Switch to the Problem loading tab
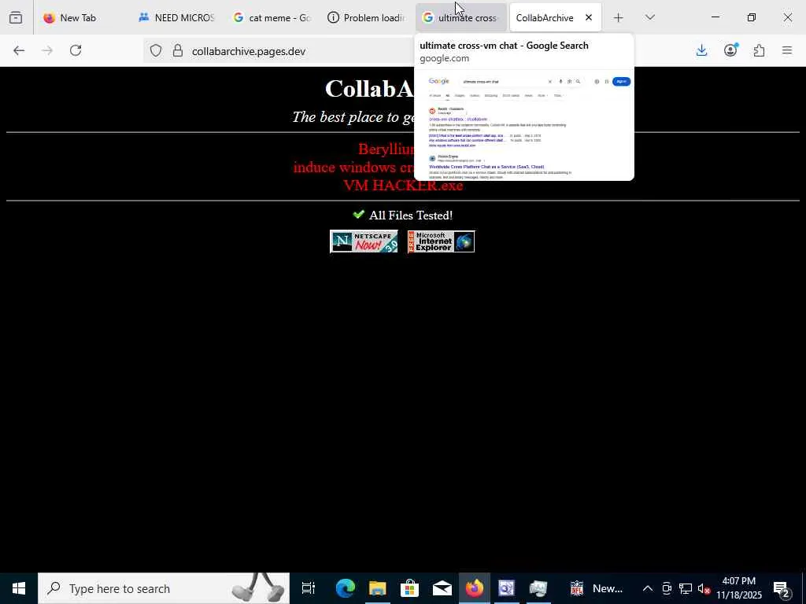 366,17
